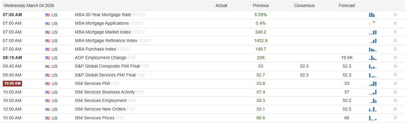Click the Actual column header

click(221, 5)
